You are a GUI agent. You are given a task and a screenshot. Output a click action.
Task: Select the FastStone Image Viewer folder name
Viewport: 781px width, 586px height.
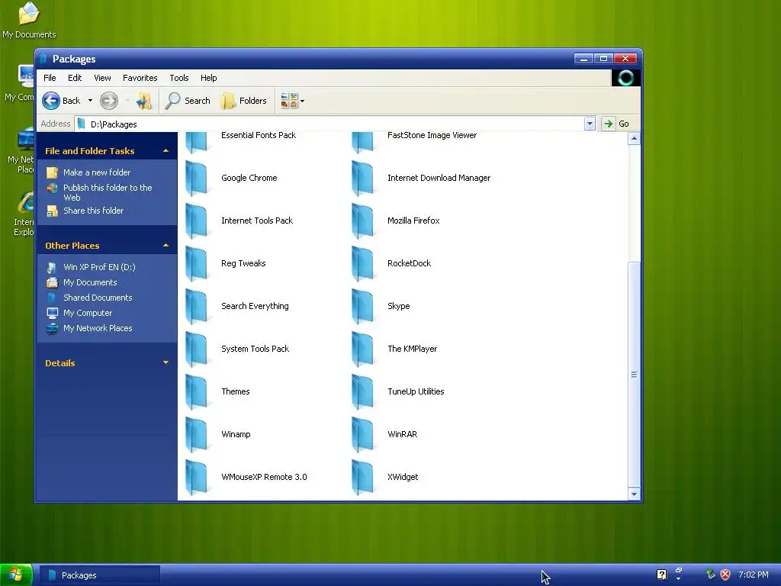(x=432, y=135)
